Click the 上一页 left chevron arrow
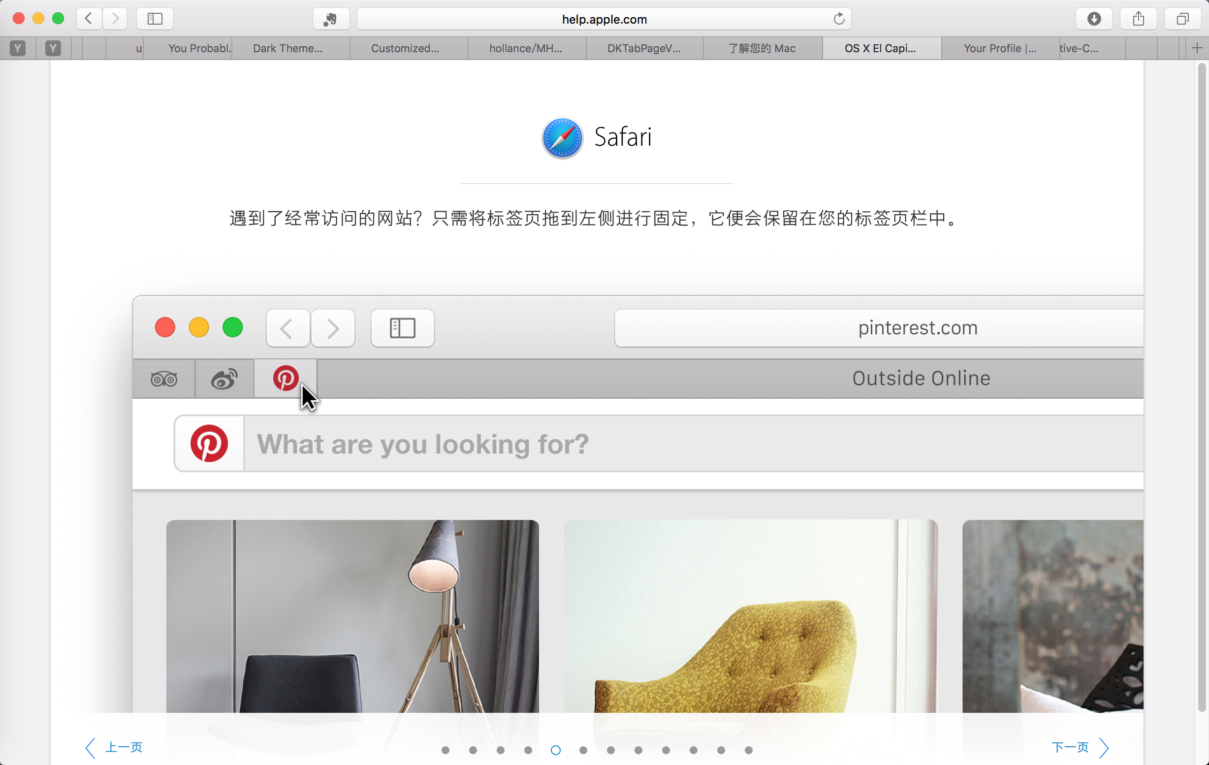The width and height of the screenshot is (1209, 765). point(91,748)
